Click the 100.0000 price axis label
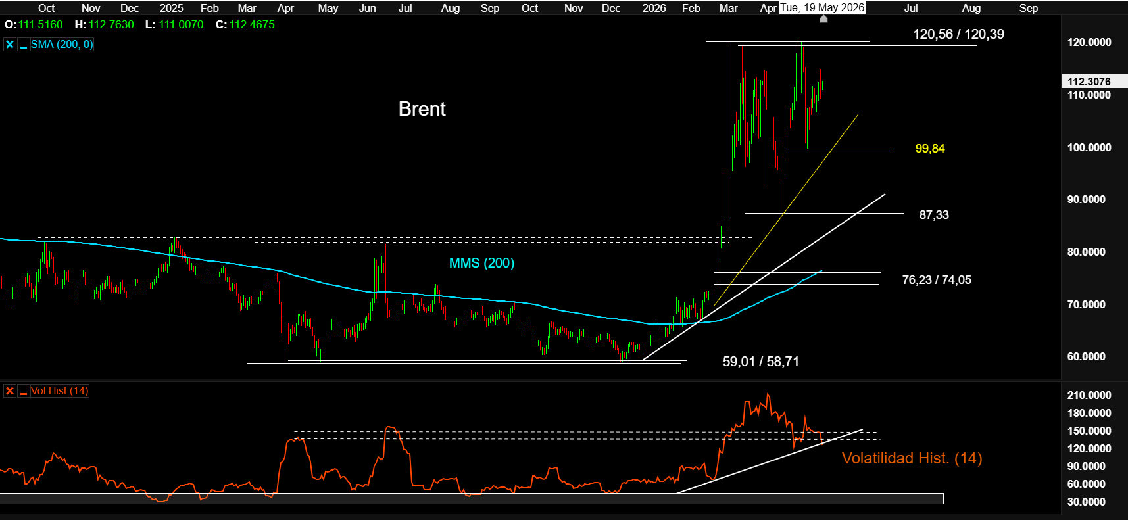 1089,147
